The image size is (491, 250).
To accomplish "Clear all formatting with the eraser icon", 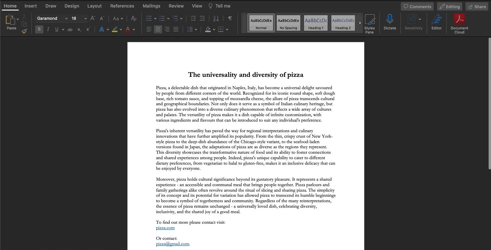I will coord(134,18).
